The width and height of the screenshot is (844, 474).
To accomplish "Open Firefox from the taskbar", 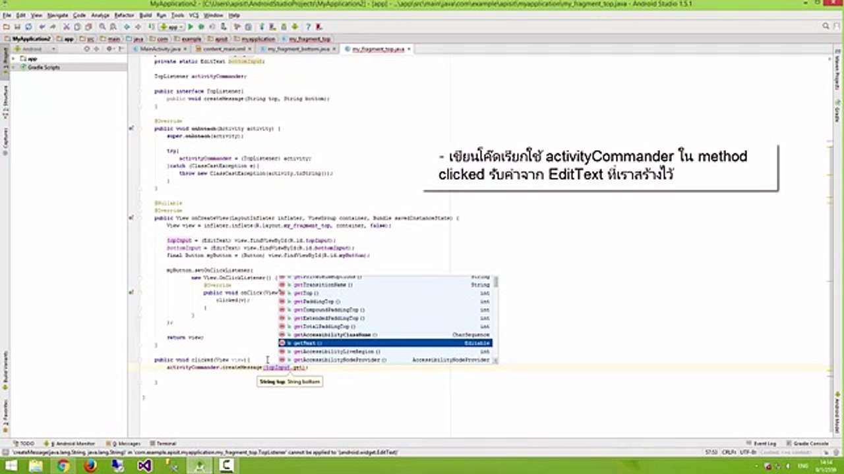I will [90, 466].
